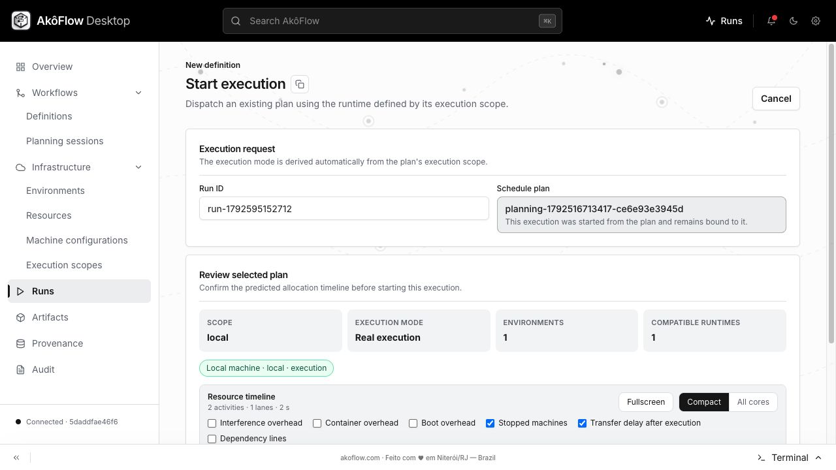The height and width of the screenshot is (470, 836).
Task: Click the search magnifier icon
Action: 236,21
